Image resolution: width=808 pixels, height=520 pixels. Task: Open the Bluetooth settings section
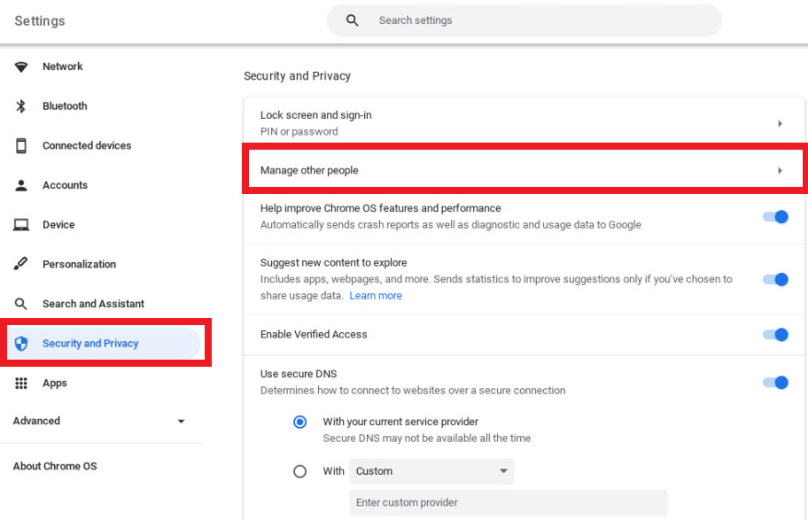[65, 106]
